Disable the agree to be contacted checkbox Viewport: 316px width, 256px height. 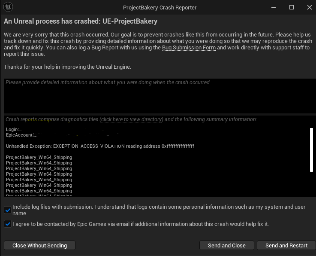pyautogui.click(x=8, y=224)
